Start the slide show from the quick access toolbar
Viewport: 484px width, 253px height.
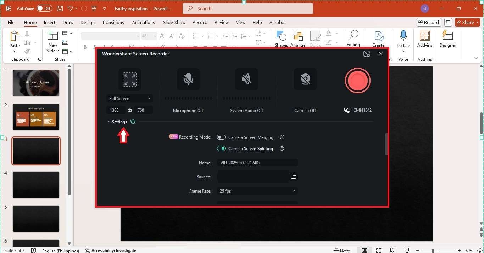[94, 8]
